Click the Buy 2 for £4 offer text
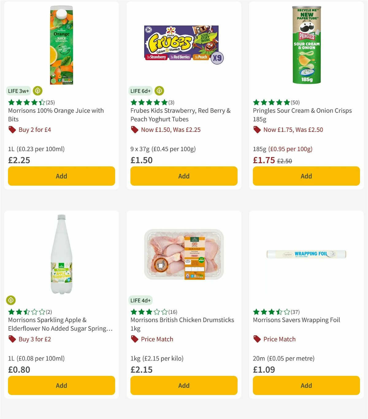The width and height of the screenshot is (368, 419). coord(35,130)
